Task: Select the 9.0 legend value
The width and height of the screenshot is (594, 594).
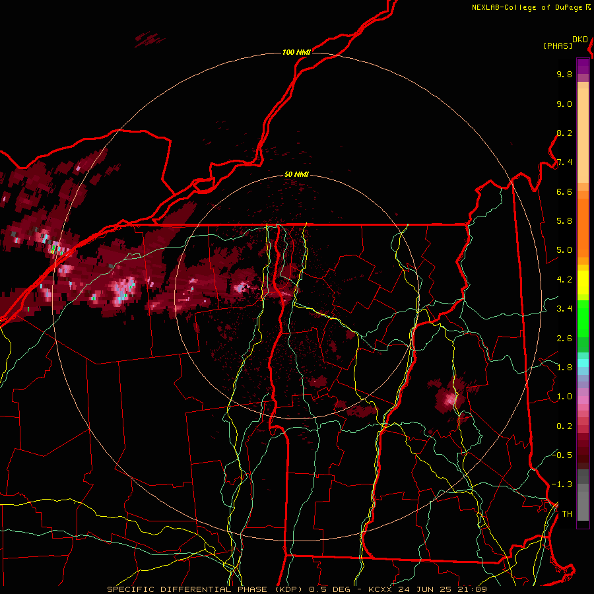Action: pos(564,104)
